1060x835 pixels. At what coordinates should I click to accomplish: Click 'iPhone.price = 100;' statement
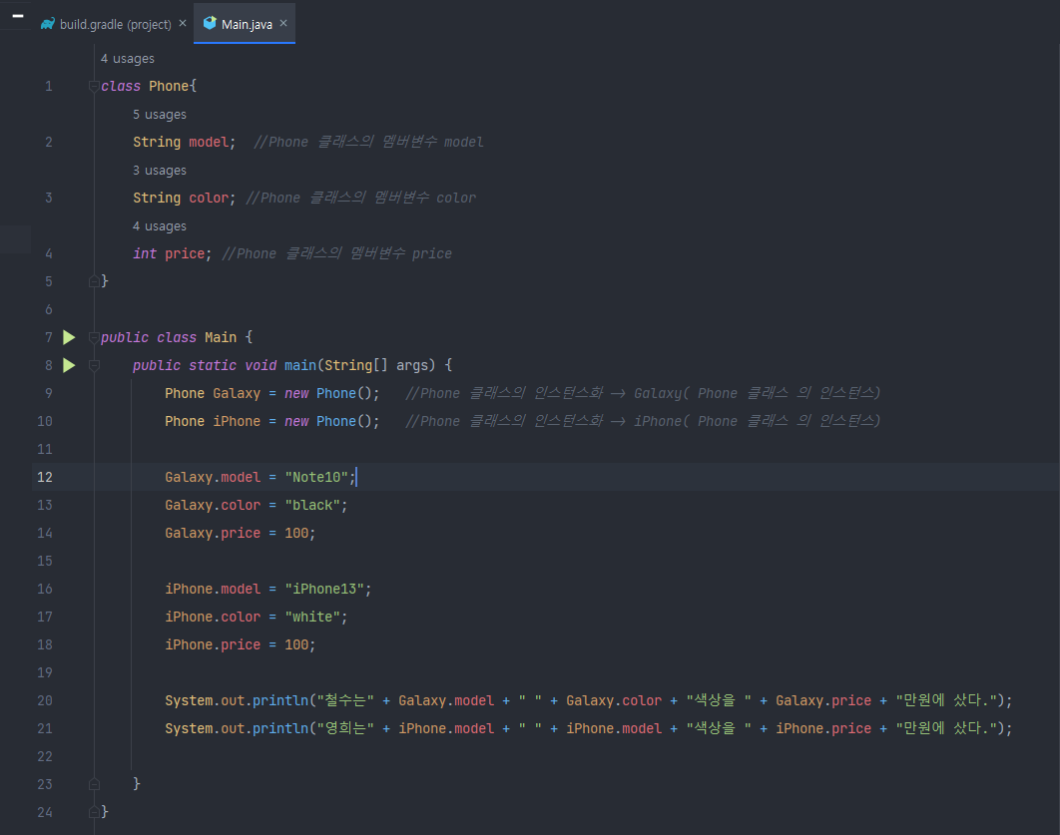[240, 645]
